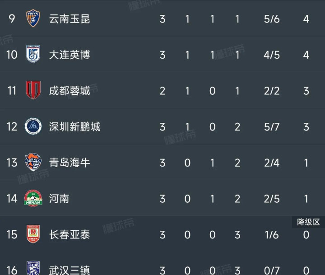Viewport: 325px width, 275px height.
Task: Select rank number 12 row
Action: [162, 126]
